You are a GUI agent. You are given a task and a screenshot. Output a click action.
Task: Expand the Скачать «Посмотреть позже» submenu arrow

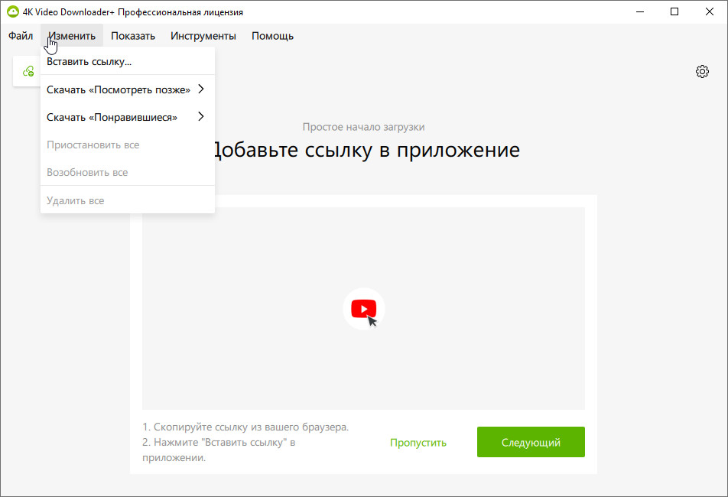click(x=201, y=89)
